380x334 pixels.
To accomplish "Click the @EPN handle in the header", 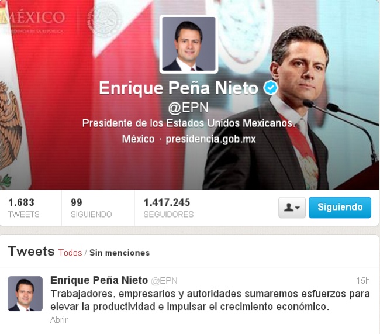I will click(188, 108).
